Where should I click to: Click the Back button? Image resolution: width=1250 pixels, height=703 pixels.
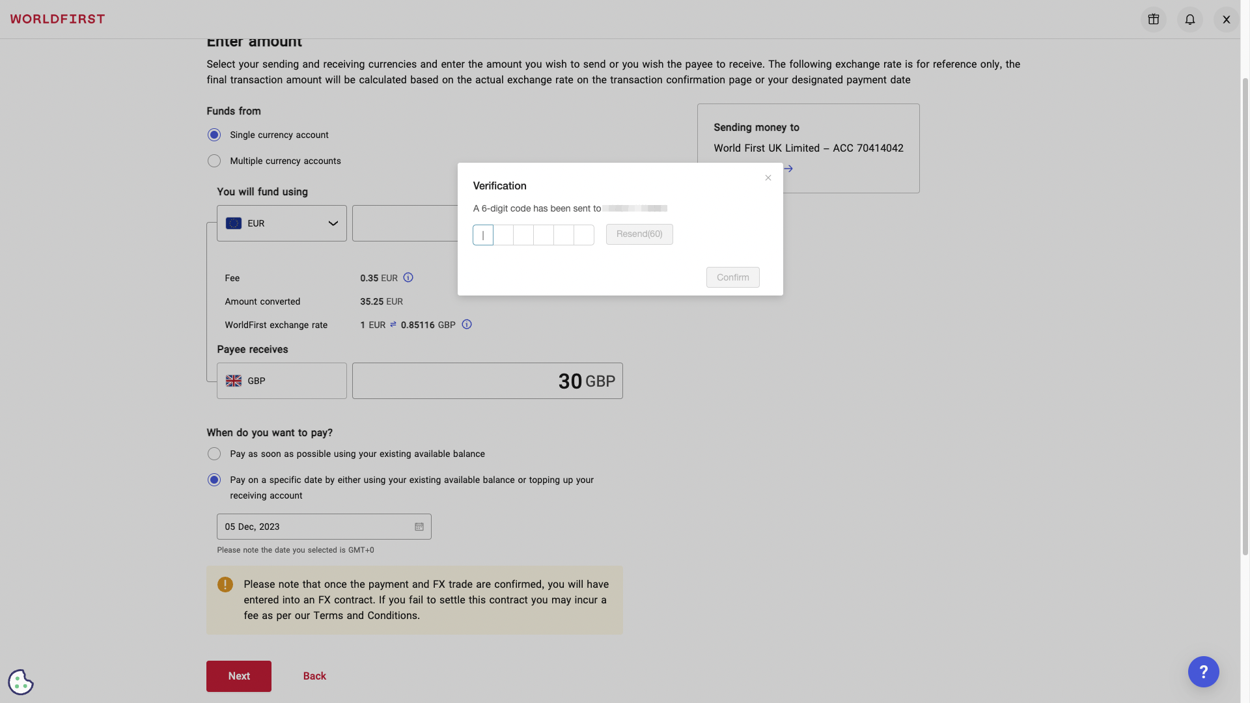coord(314,676)
